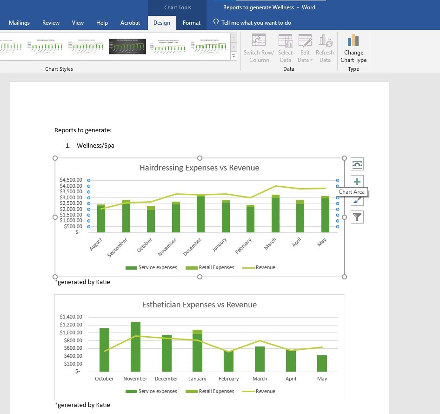
Task: Click bottom-middle sizing handle of Hairdressing chart
Action: [x=200, y=277]
